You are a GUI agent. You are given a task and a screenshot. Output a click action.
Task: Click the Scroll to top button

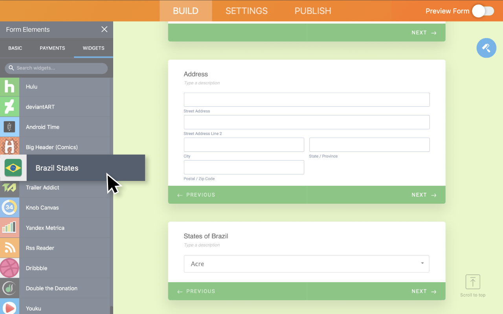pos(473,286)
